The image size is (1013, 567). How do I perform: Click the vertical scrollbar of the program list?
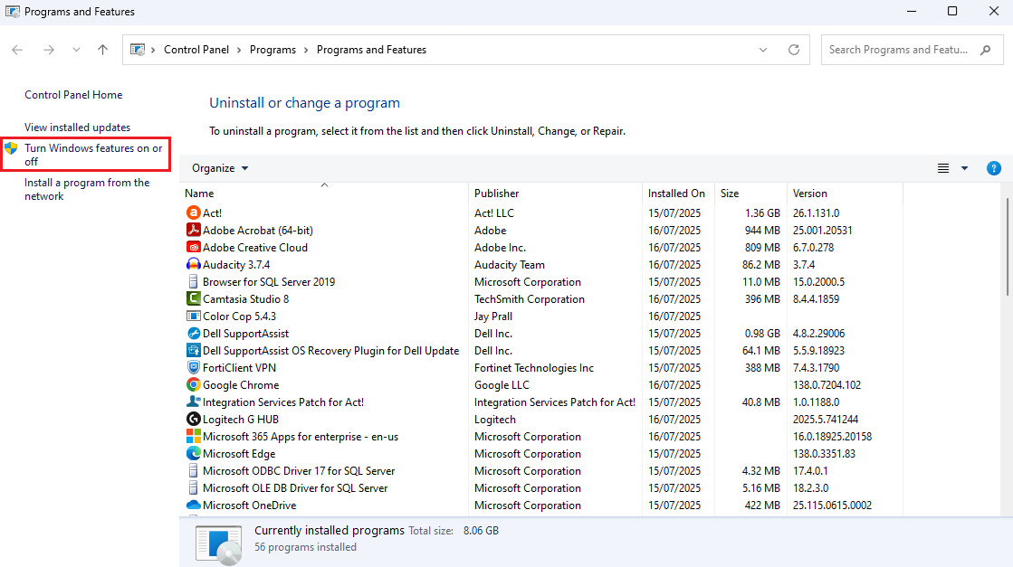pyautogui.click(x=1008, y=246)
